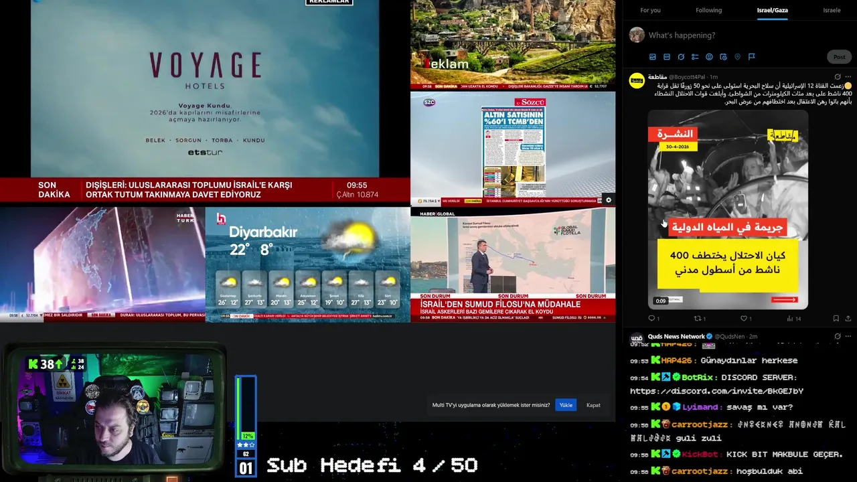Select the Diyarbakır weather stream tile
This screenshot has width=857, height=482.
307,264
